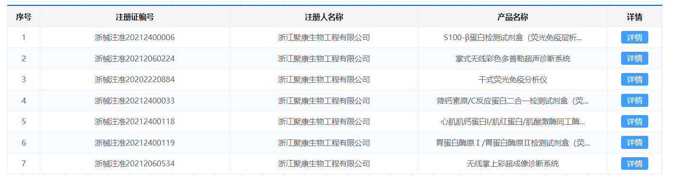The image size is (674, 176).
Task: Click serial number 5 cell
Action: (x=24, y=122)
